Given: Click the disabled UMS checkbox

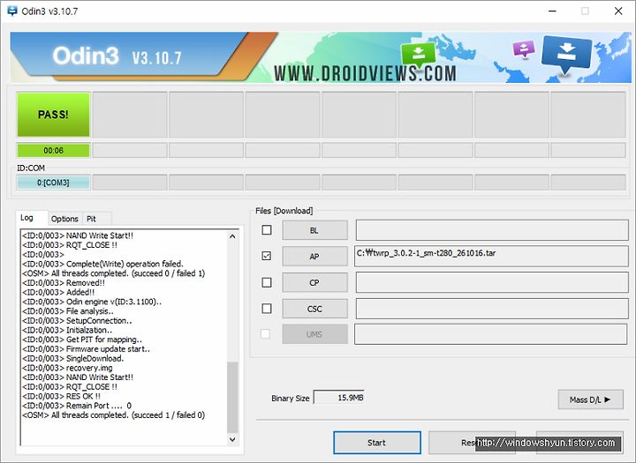Looking at the screenshot, I should pyautogui.click(x=265, y=334).
